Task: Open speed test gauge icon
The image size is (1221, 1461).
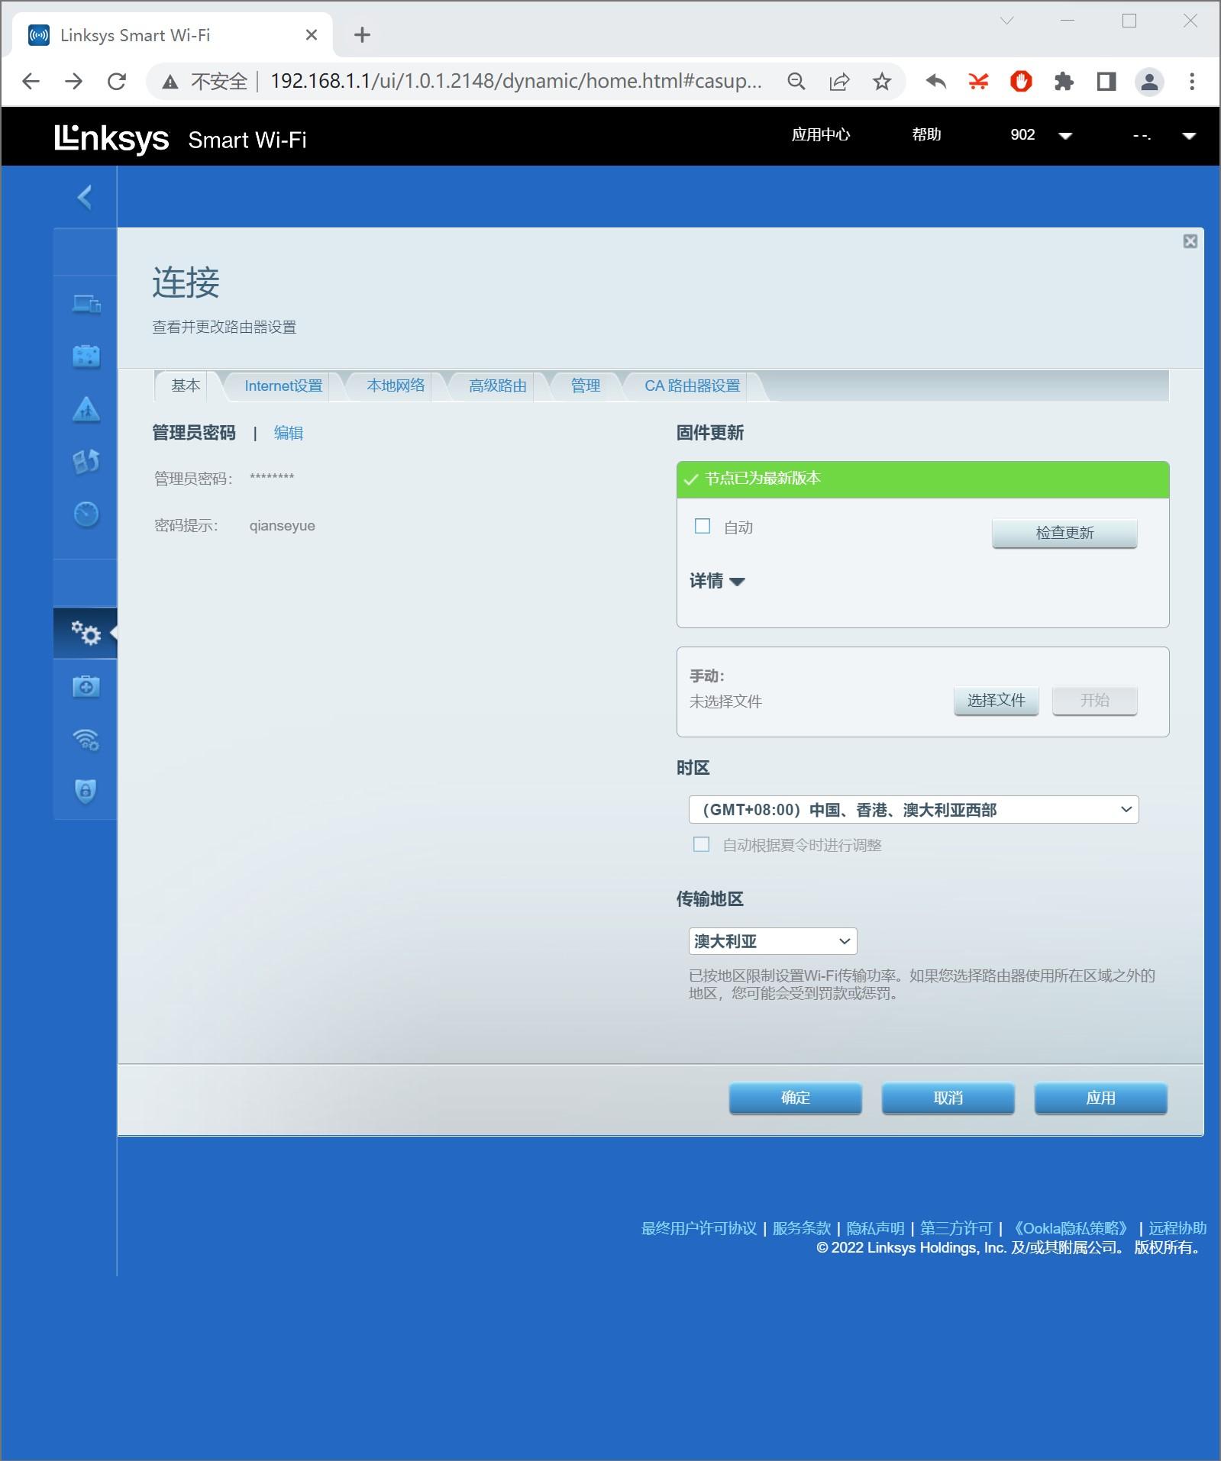Action: [x=86, y=514]
